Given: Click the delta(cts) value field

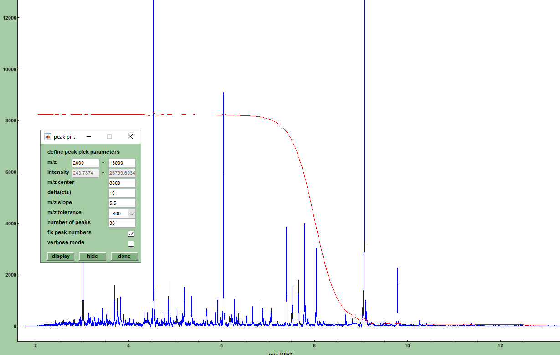Looking at the screenshot, I should (122, 193).
